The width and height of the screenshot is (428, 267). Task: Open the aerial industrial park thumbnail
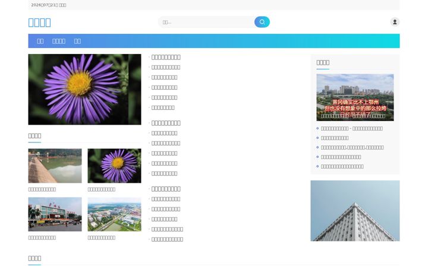[x=114, y=214]
